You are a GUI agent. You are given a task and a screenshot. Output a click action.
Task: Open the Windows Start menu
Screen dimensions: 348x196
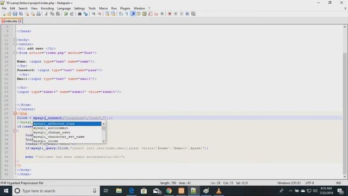[x=6, y=191]
